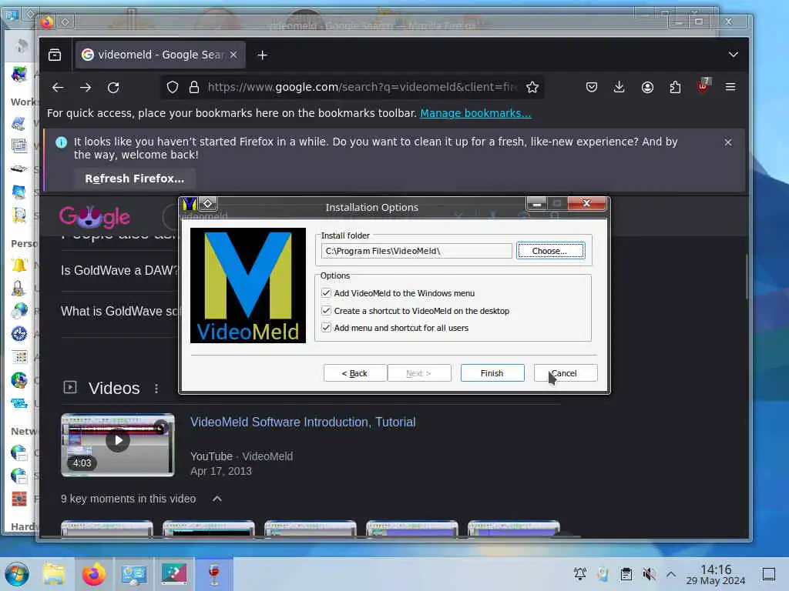This screenshot has height=591, width=789.
Task: Open the Save to Pocket icon
Action: (x=592, y=88)
